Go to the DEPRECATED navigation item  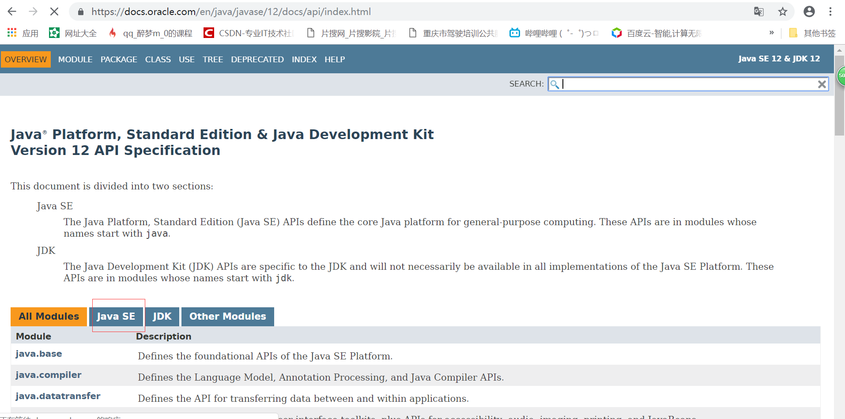[x=257, y=60]
